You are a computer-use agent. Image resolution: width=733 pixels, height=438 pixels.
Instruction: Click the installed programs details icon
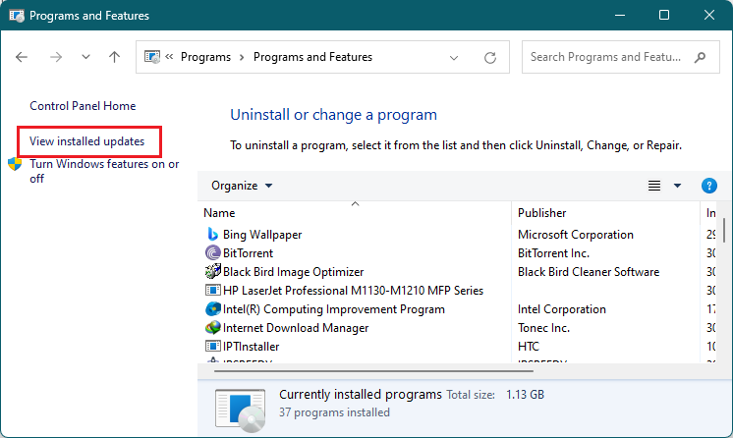point(241,410)
